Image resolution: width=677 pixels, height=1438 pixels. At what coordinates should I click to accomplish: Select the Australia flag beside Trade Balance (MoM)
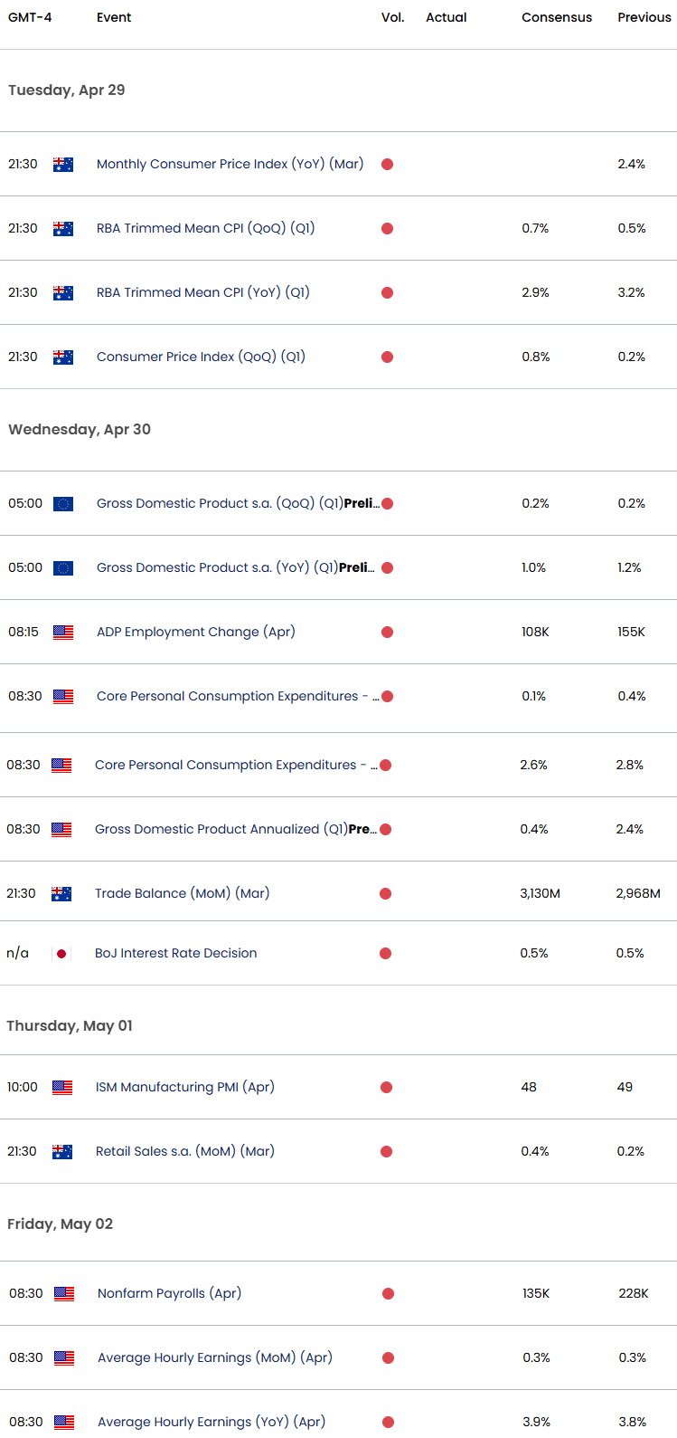(62, 893)
